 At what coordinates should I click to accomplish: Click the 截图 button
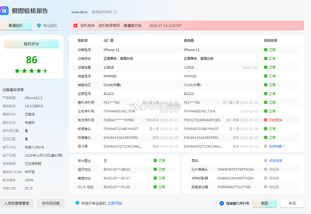(264, 203)
